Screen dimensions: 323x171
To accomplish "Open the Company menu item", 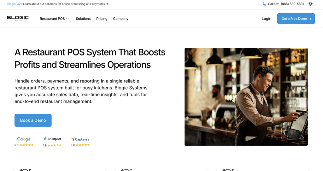I will pyautogui.click(x=121, y=19).
